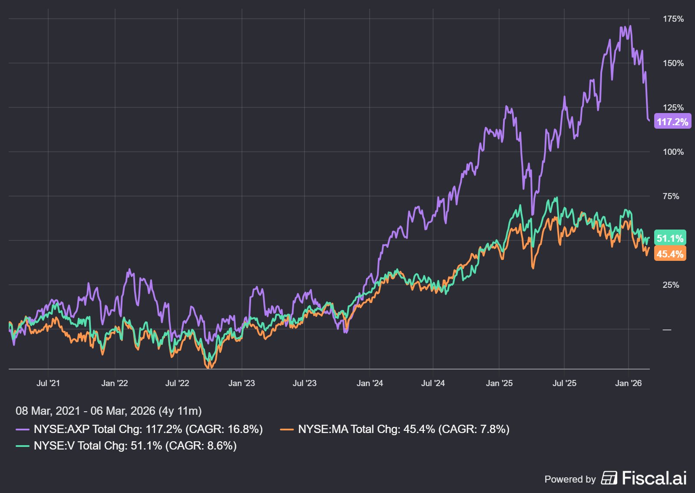Click the Jul '22 x-axis label
Screen dimensions: 695x493
pyautogui.click(x=177, y=383)
